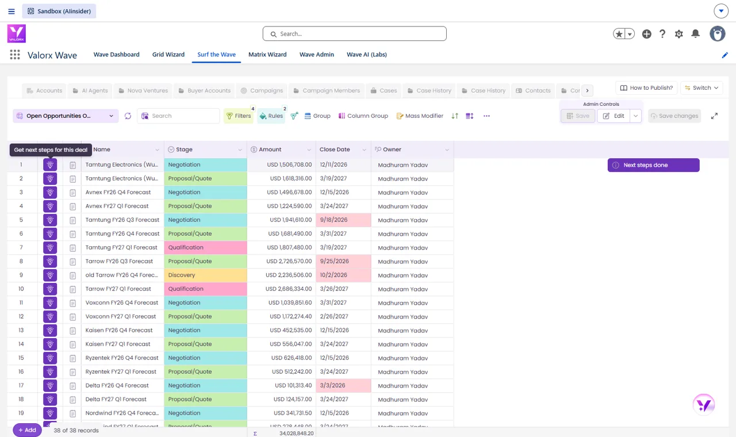Click the Filters button

point(238,116)
